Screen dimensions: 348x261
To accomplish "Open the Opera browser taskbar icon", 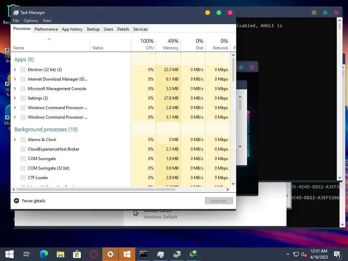I will 94,254.
